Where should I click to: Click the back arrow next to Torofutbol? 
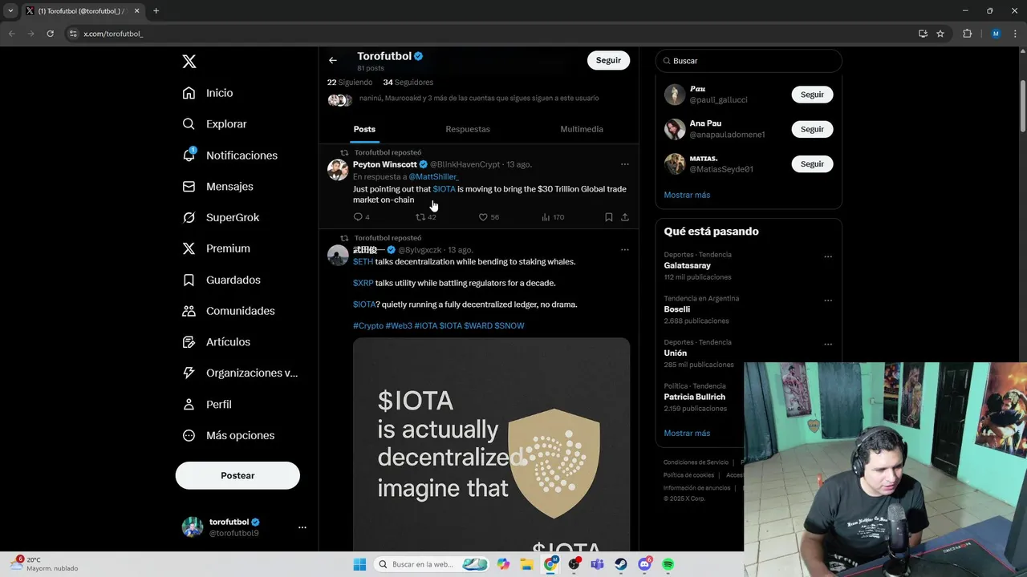(x=333, y=60)
